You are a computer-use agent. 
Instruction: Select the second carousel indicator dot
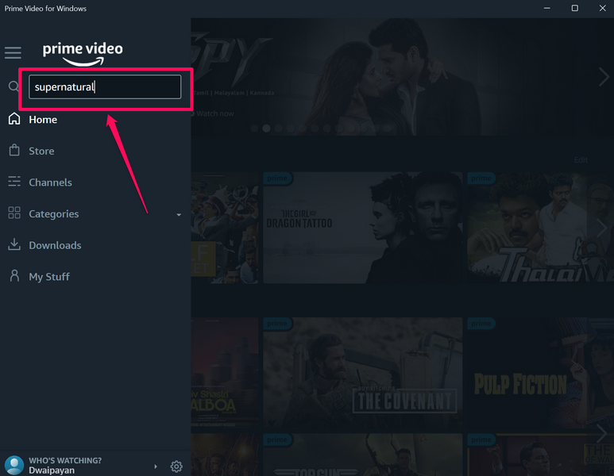point(266,129)
